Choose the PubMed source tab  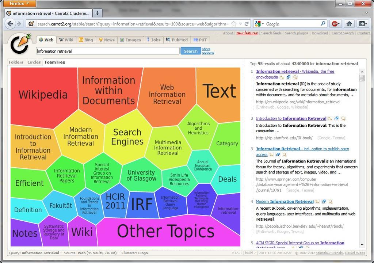tap(177, 40)
